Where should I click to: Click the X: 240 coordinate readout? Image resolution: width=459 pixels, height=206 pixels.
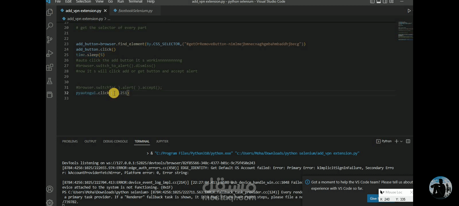(385, 199)
